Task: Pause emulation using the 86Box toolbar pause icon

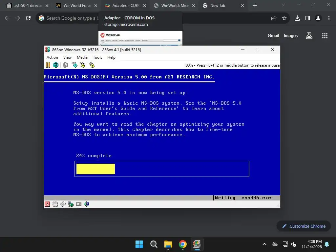Action: (x=48, y=65)
